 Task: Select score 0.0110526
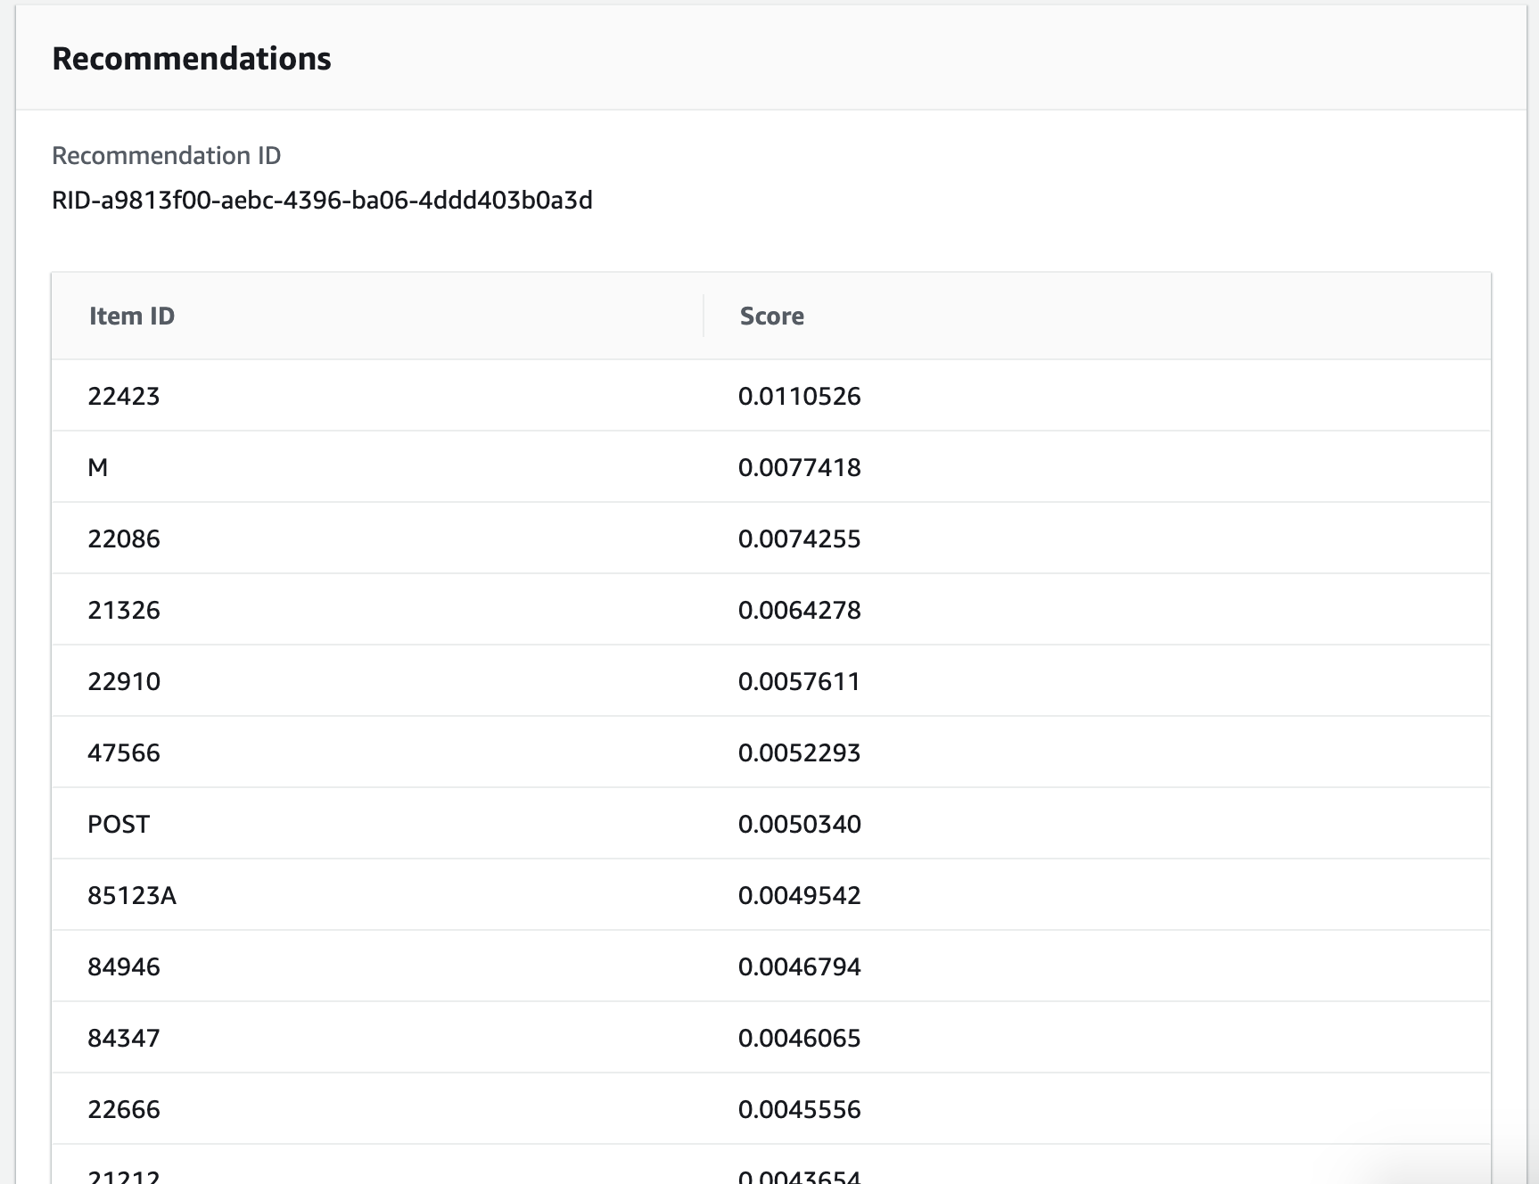click(800, 396)
